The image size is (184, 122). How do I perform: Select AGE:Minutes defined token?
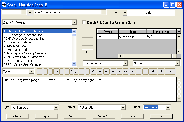37,42
